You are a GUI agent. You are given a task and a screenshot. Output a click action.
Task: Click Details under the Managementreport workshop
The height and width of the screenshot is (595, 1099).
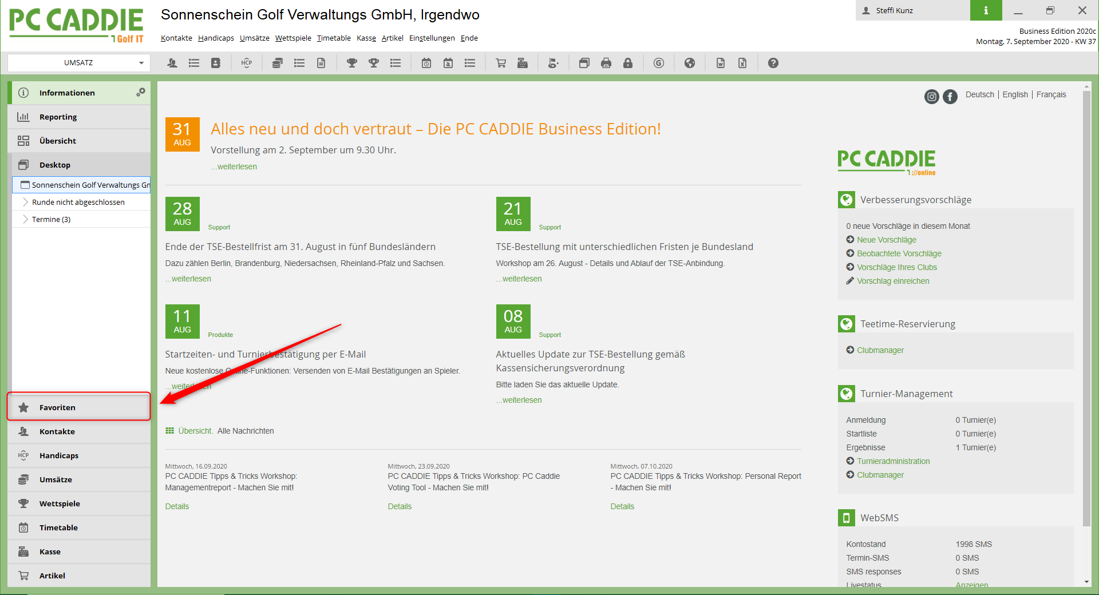pos(177,506)
